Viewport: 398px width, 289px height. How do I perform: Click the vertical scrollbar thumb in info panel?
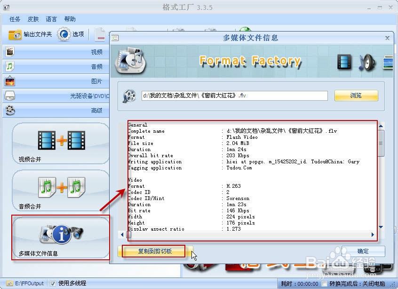click(x=381, y=143)
